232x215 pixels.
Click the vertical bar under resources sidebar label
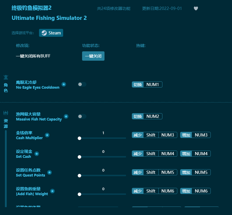coord(6,169)
